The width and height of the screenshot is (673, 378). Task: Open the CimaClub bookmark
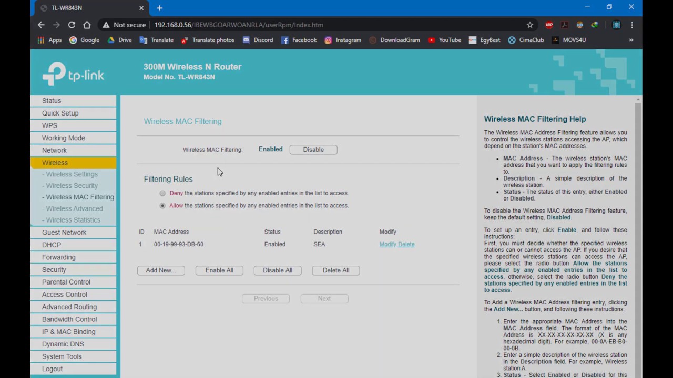click(526, 40)
